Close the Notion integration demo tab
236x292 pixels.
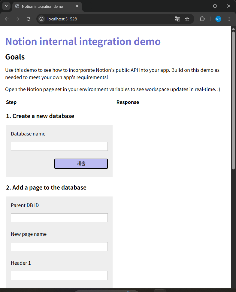[x=77, y=6]
